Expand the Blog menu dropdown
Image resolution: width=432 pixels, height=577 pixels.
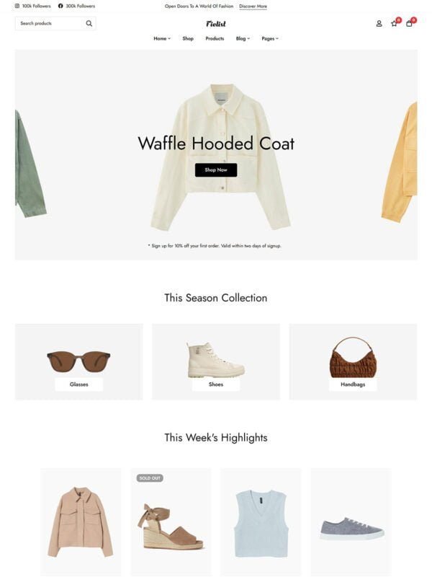[243, 38]
